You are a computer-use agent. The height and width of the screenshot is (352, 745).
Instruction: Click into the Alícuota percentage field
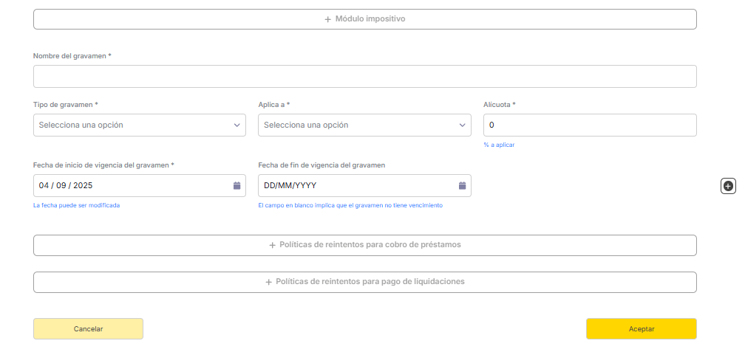pos(588,125)
